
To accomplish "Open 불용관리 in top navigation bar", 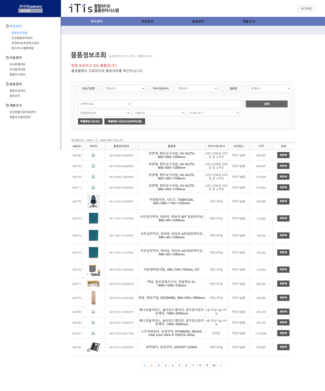I will tap(198, 21).
